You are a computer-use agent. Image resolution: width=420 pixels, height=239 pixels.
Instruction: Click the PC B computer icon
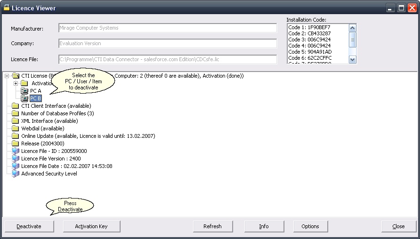point(25,98)
